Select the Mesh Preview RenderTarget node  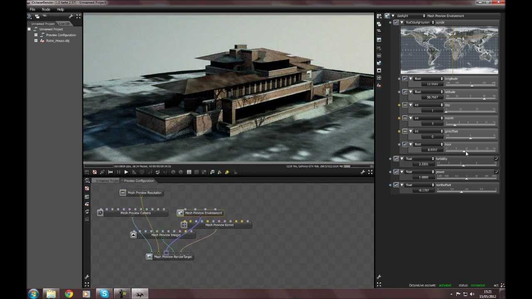click(170, 257)
